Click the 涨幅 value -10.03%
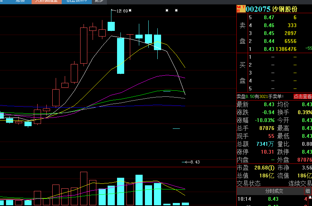The image size is (312, 206). [x=265, y=120]
